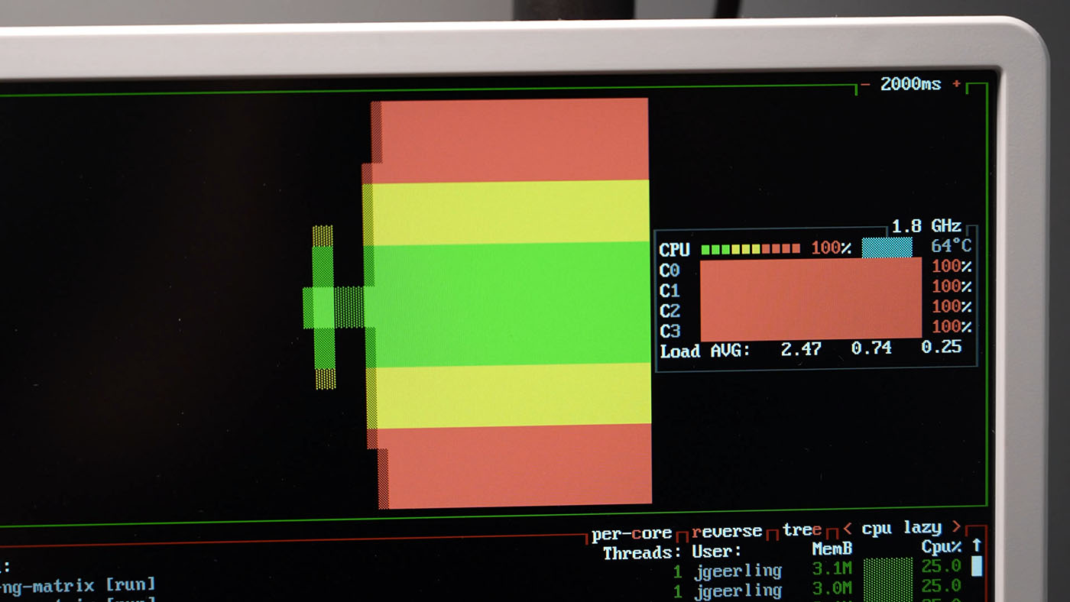Click the Load AVG 0.25 value

(x=941, y=346)
